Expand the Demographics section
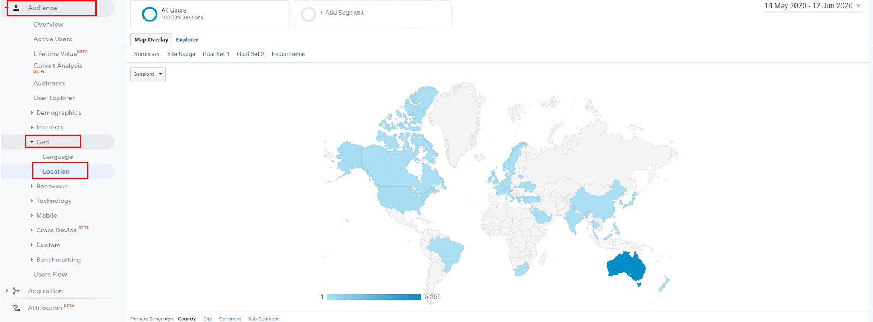The image size is (873, 322). tap(58, 113)
